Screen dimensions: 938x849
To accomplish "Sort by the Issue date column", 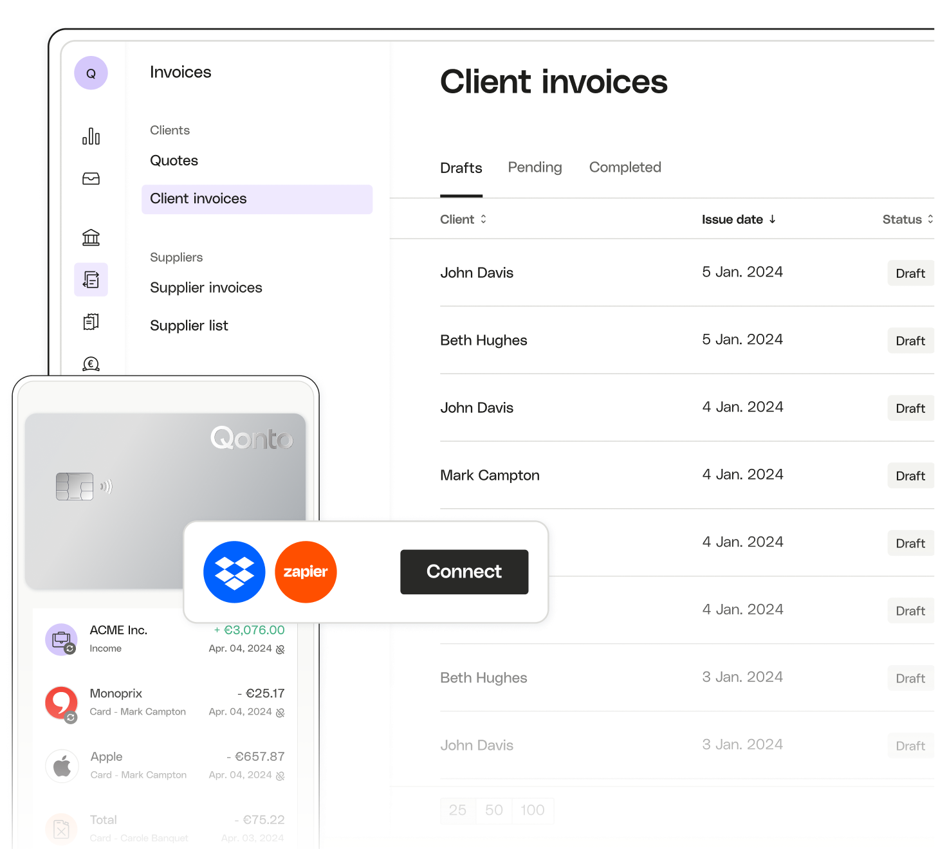I will (x=739, y=219).
